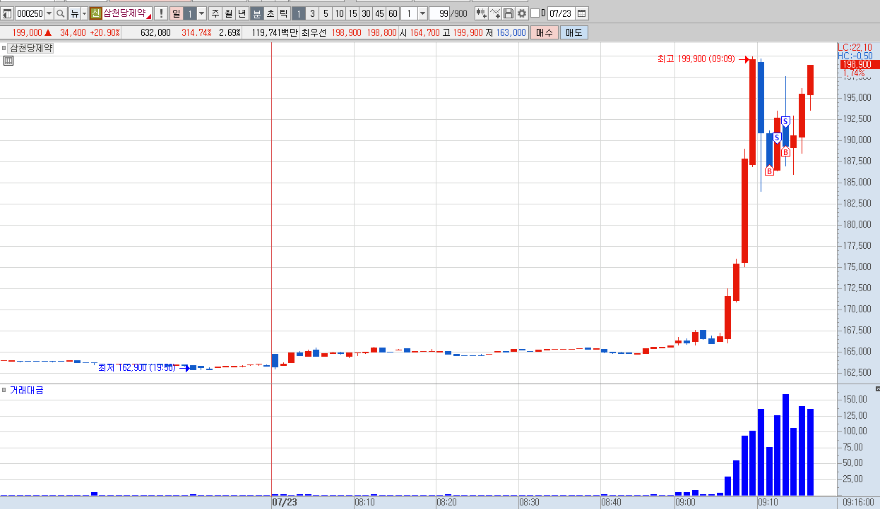Open the calendar date picker icon
This screenshot has width=880, height=509.
coord(582,13)
